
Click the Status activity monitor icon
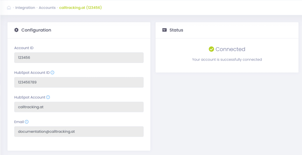click(164, 30)
